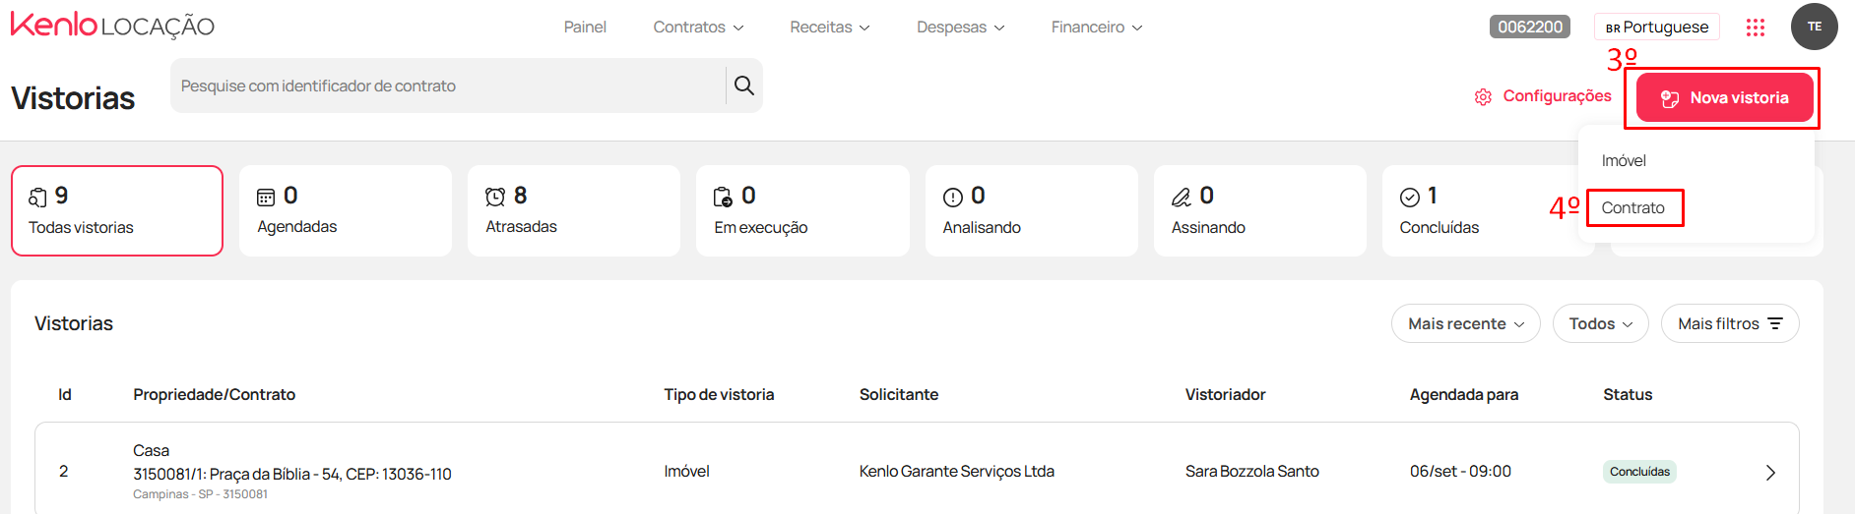Select the Atrasadas filter card
The width and height of the screenshot is (1855, 514).
574,210
